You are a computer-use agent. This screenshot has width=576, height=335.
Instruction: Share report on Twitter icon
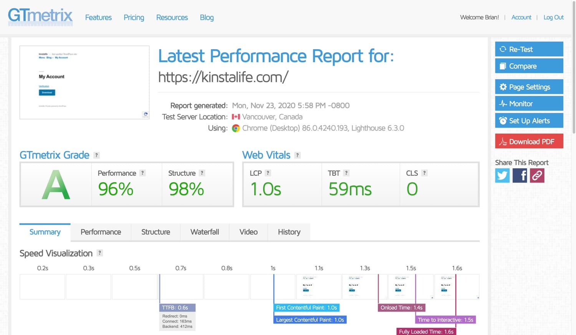(502, 176)
